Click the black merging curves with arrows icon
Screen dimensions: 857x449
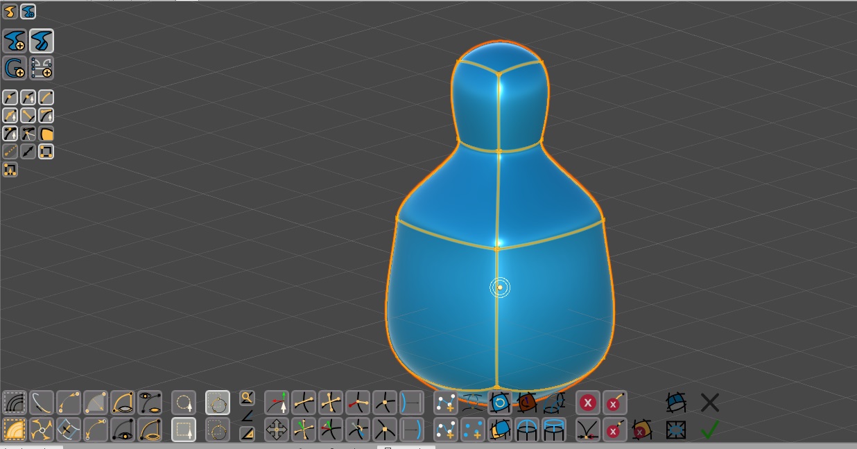point(588,430)
